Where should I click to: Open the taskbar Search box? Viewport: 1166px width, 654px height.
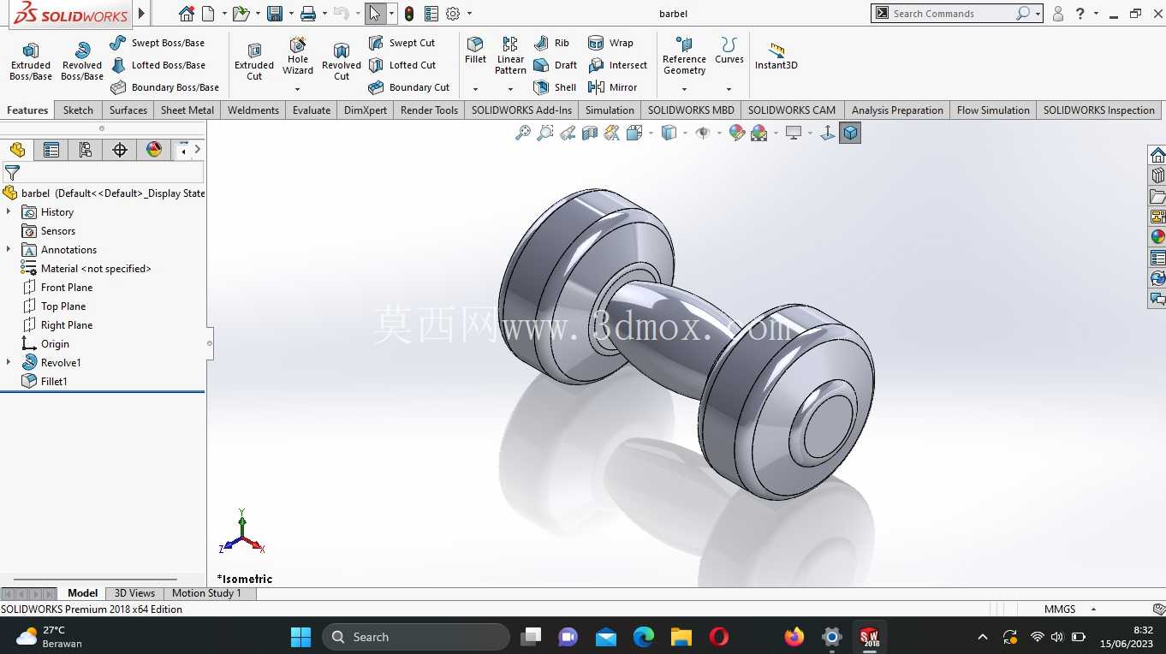point(416,637)
